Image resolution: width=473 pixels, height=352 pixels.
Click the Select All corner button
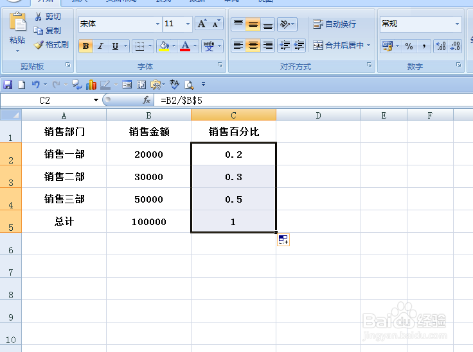pyautogui.click(x=10, y=115)
